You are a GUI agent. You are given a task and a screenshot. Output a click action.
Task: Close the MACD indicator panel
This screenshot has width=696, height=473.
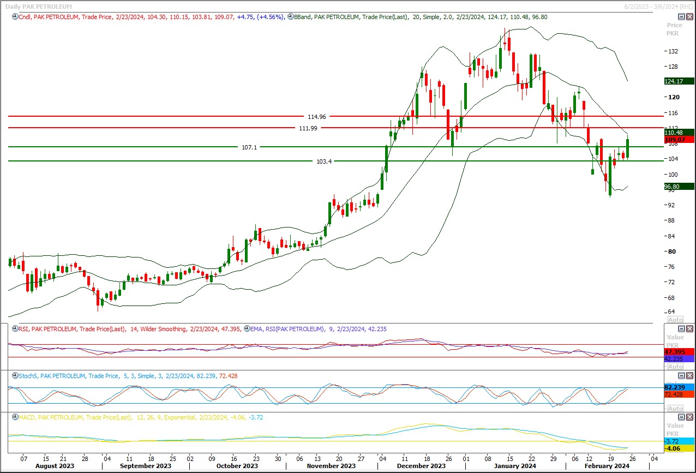[x=689, y=417]
